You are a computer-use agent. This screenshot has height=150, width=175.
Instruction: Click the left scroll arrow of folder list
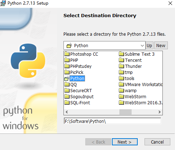point(67,112)
